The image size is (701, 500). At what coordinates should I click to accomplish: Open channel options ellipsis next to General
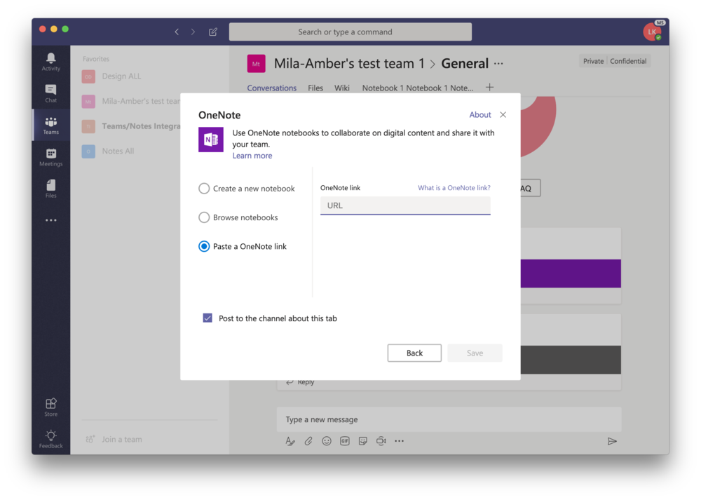pyautogui.click(x=498, y=64)
